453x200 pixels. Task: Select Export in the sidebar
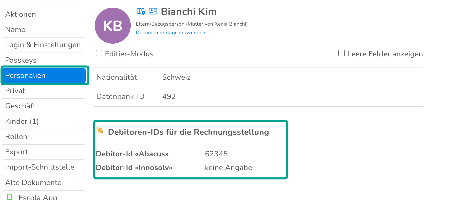pos(44,152)
